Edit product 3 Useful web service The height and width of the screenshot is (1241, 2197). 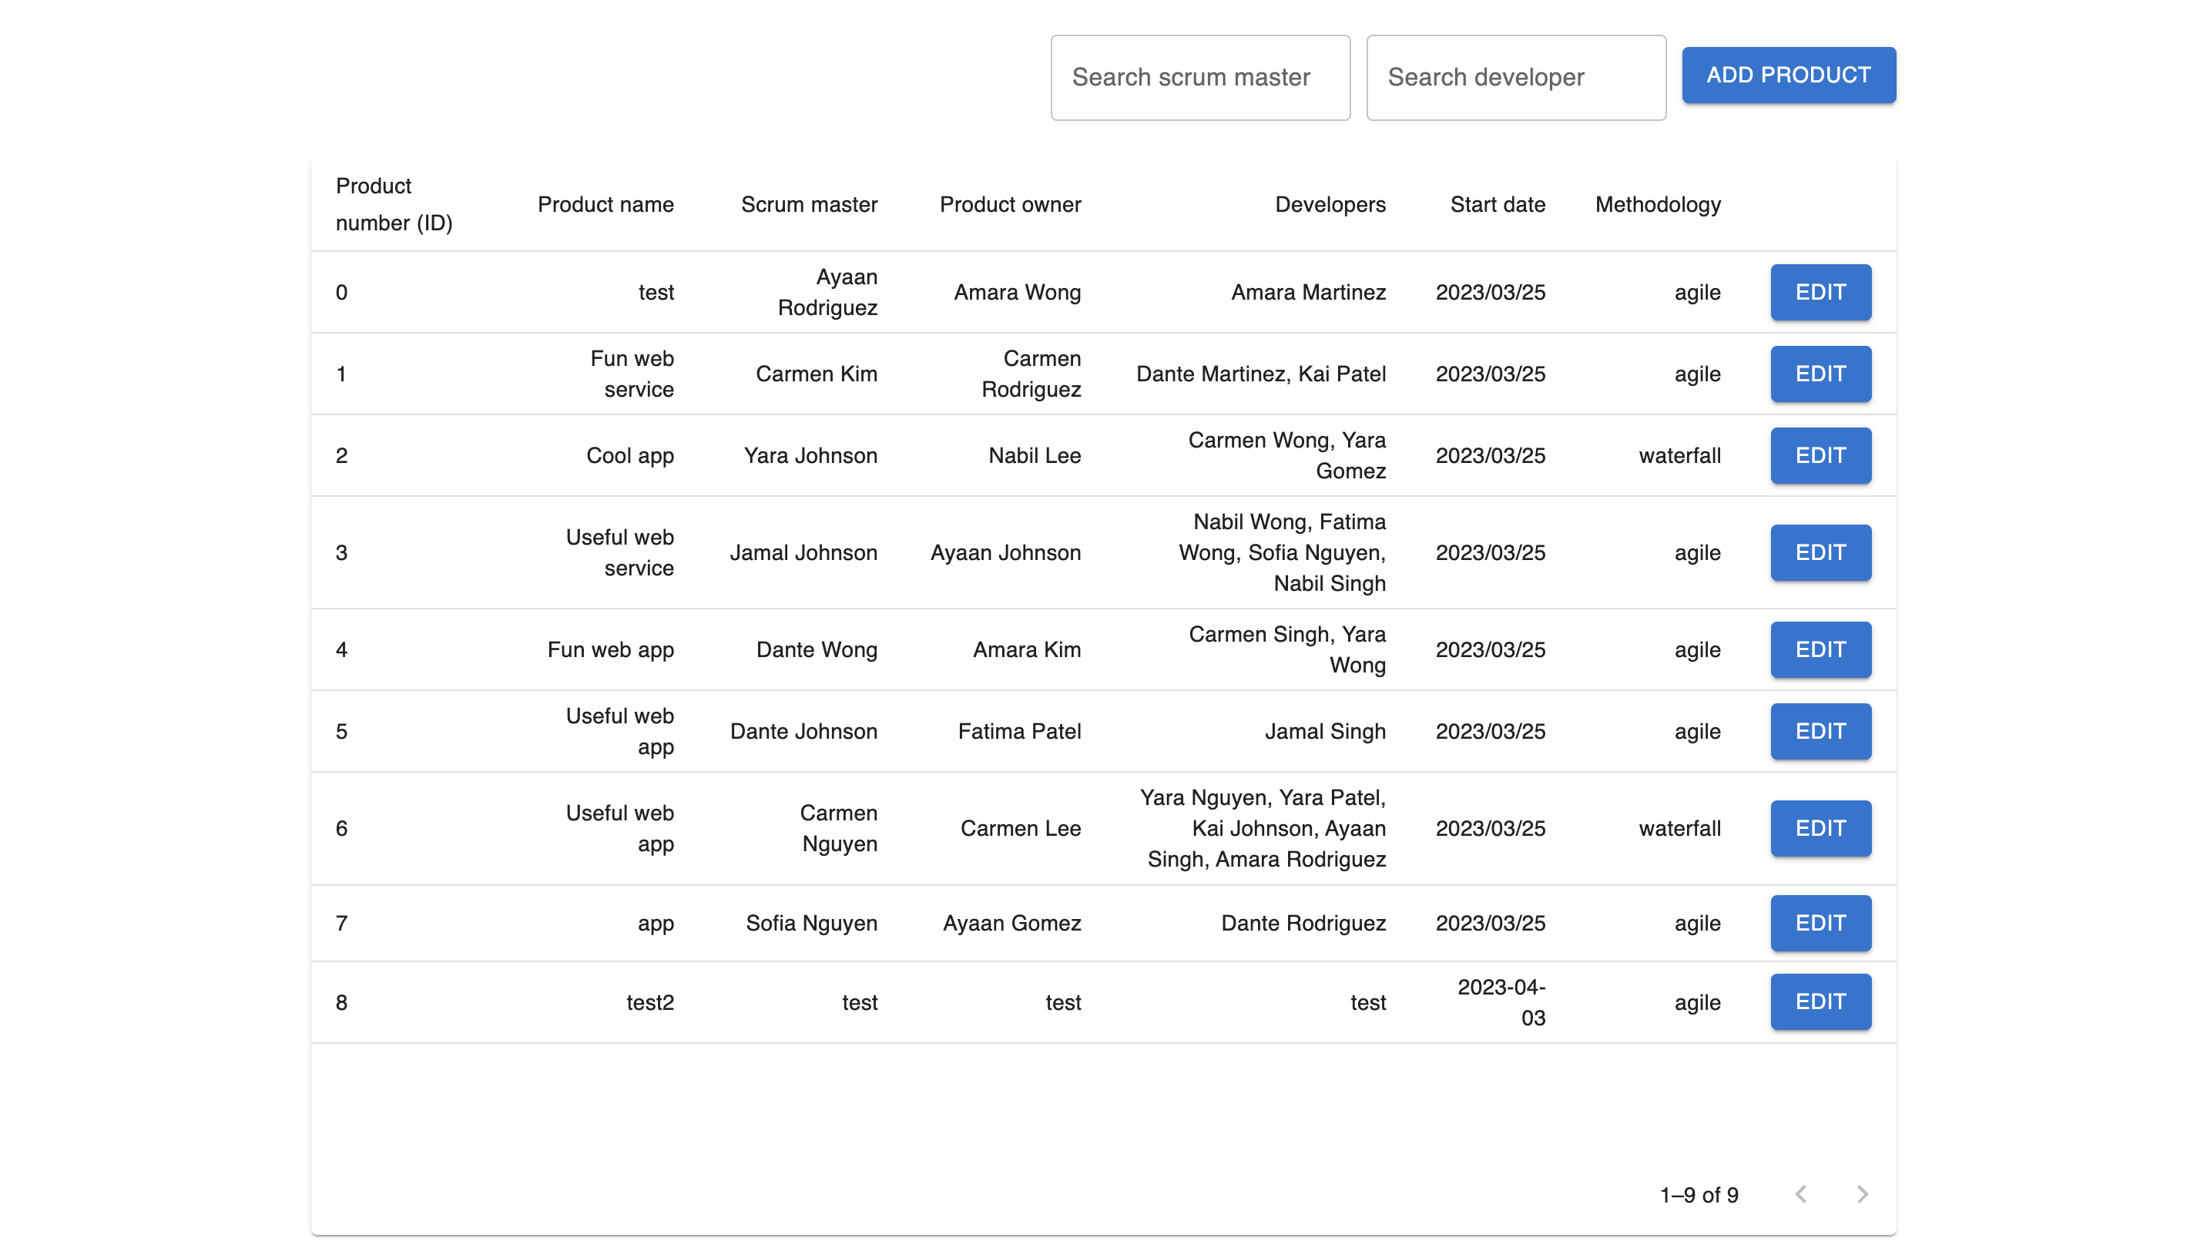point(1821,552)
